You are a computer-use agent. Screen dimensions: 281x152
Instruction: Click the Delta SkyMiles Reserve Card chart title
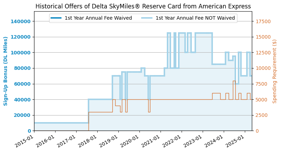[x=143, y=6]
